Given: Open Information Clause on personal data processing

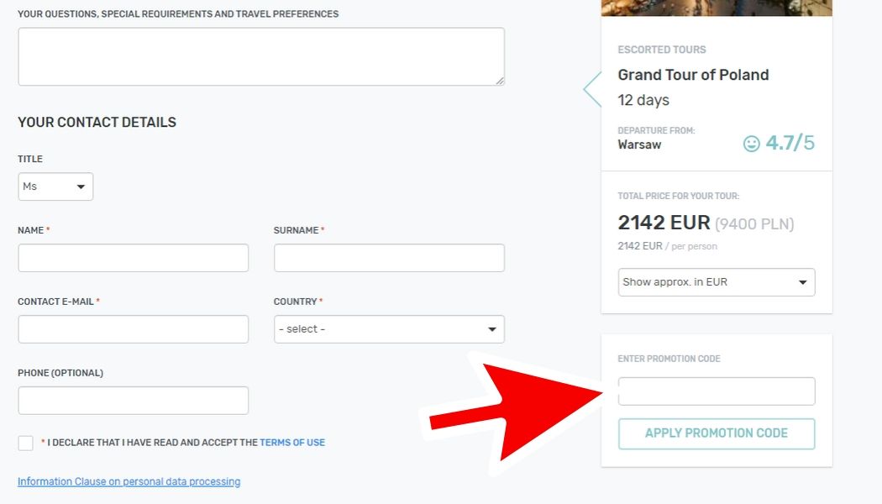Looking at the screenshot, I should click(x=129, y=481).
